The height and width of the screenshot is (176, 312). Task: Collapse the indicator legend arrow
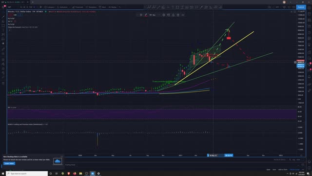(x=10, y=30)
